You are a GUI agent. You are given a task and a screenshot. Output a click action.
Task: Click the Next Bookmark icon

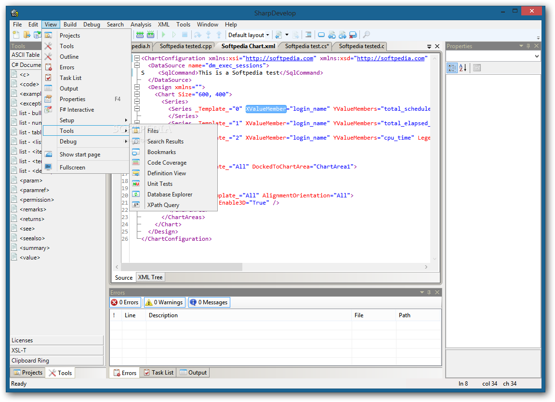pos(343,35)
